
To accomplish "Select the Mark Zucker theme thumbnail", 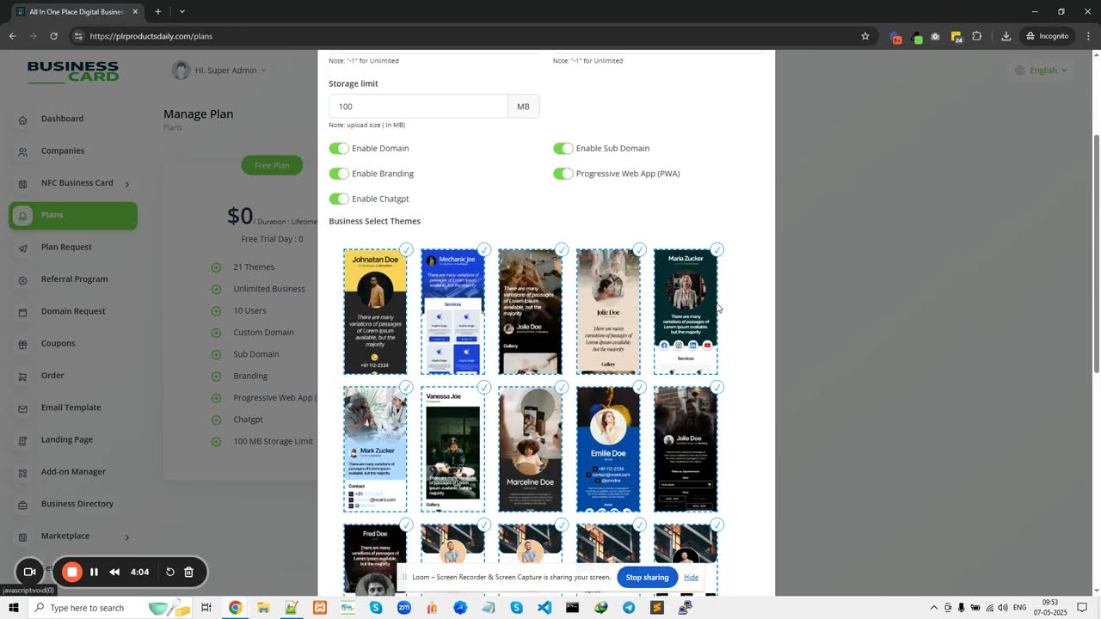I will [x=375, y=449].
